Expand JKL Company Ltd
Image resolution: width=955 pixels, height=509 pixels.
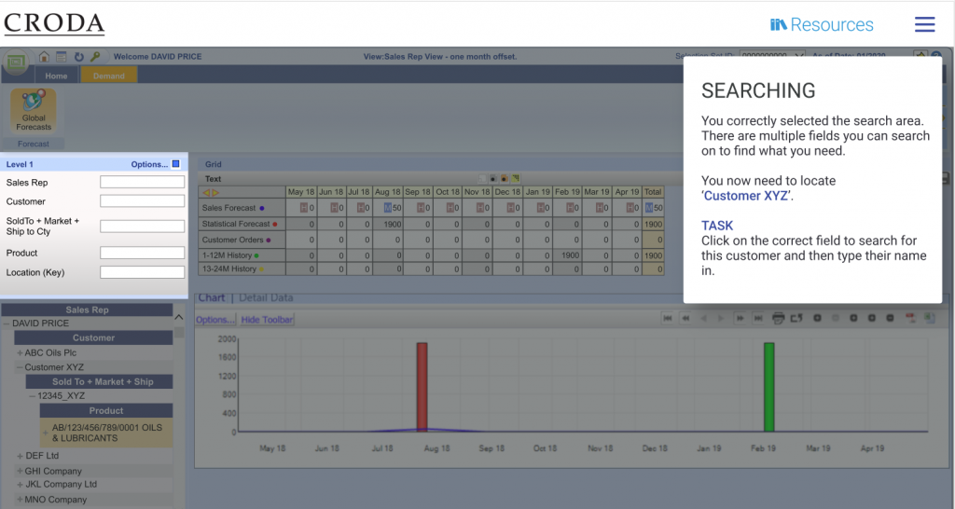pyautogui.click(x=21, y=485)
